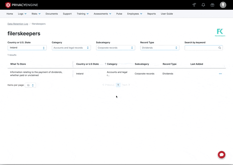The image size is (233, 165).
Task: Click the 'Accounts and legal r...' table cell
Action: coord(117,74)
